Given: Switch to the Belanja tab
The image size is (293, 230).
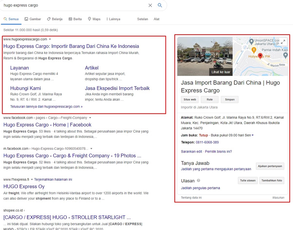Looking at the screenshot, I should [x=55, y=19].
